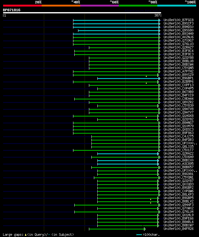Select label UniRef100_C0PQW6
199x237 pixels.
[x=178, y=191]
